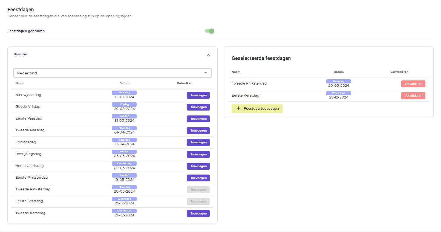Screen dimensions: 441x232
Task: Click Tweede Pinksterdag in selected holidays table
Action: (x=249, y=83)
